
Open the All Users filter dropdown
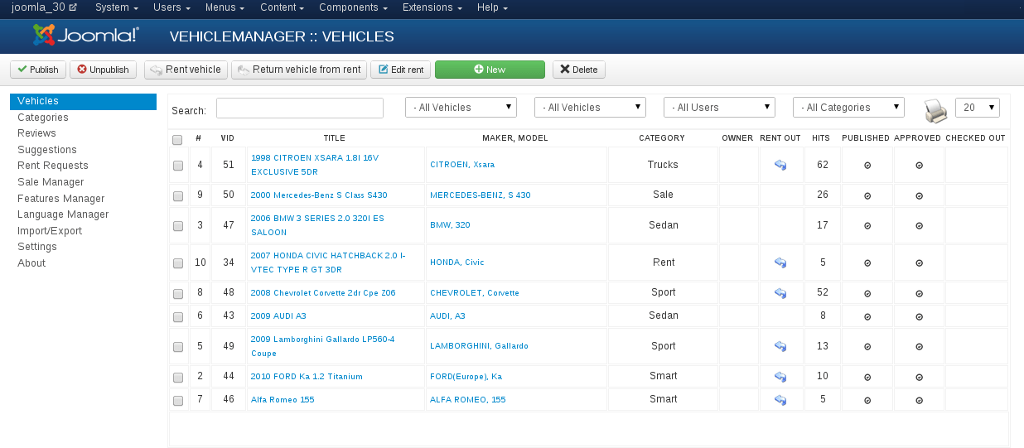pyautogui.click(x=719, y=108)
